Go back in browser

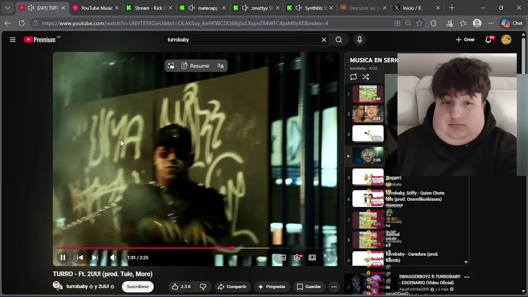[8, 24]
